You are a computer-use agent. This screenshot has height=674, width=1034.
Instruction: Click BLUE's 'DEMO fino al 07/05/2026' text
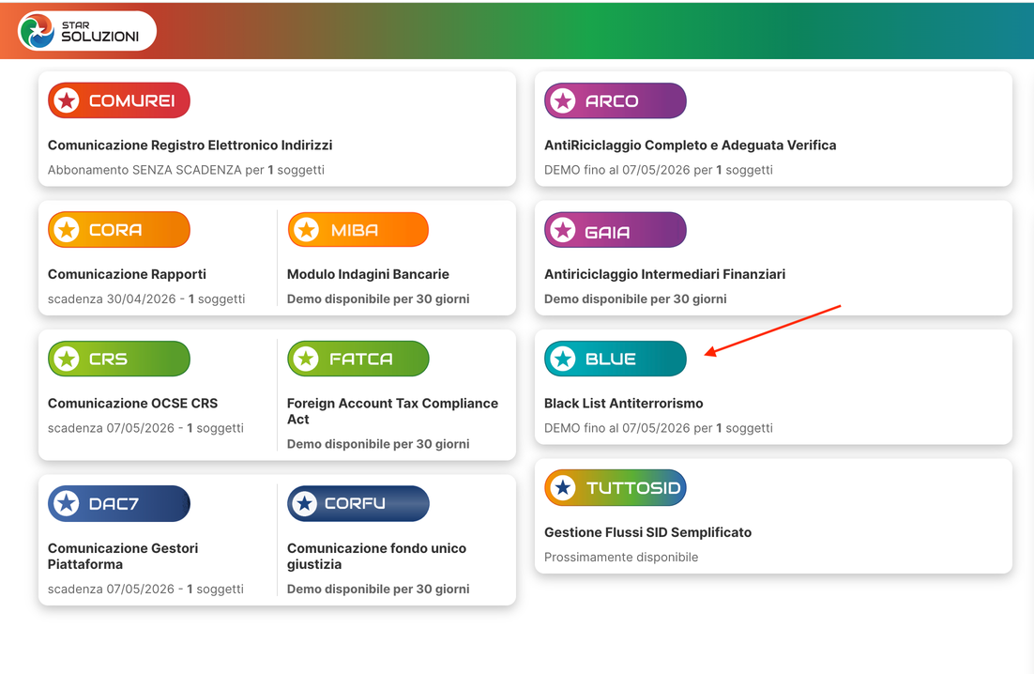(616, 429)
